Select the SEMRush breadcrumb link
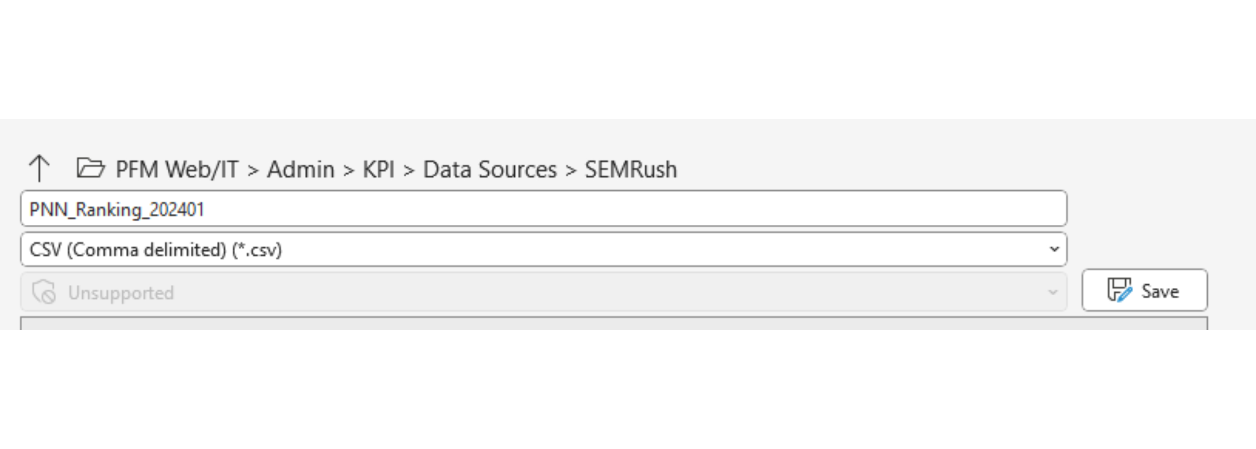The height and width of the screenshot is (449, 1256). [x=630, y=169]
